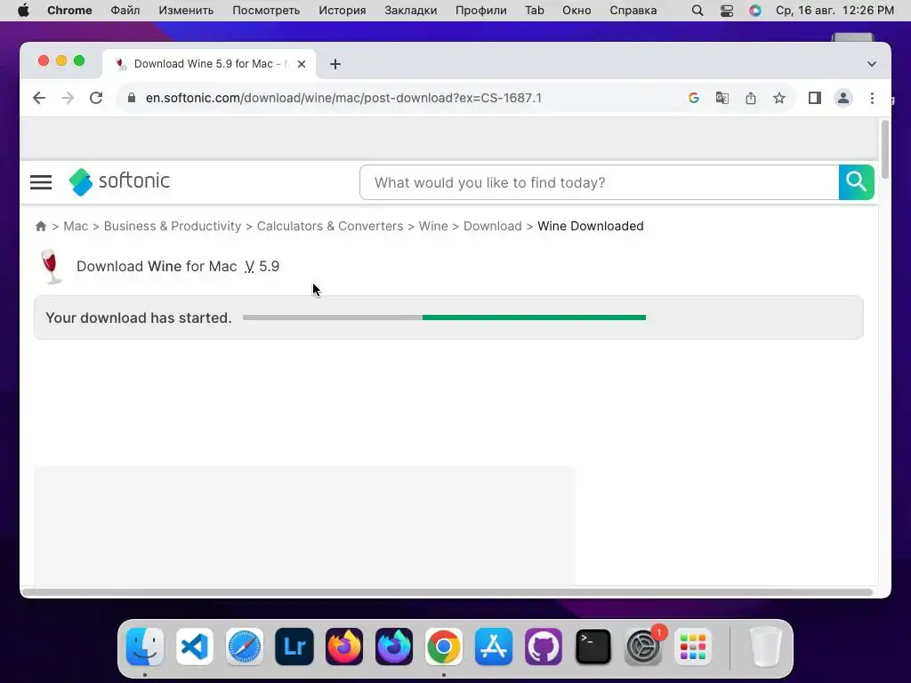Translate this page with the translate icon
This screenshot has height=683, width=911.
click(722, 98)
